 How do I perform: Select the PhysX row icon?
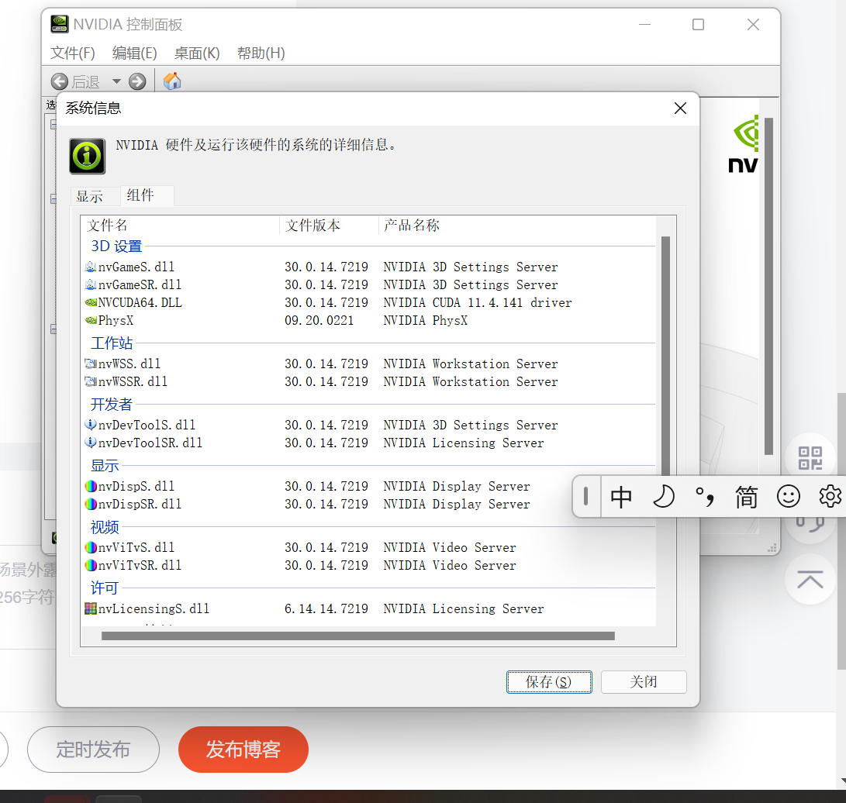(91, 320)
